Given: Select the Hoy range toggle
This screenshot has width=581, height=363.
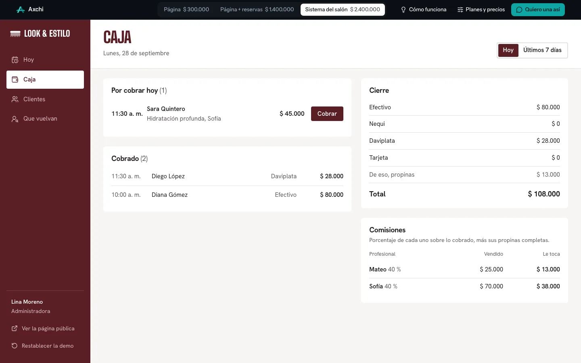Looking at the screenshot, I should point(508,50).
